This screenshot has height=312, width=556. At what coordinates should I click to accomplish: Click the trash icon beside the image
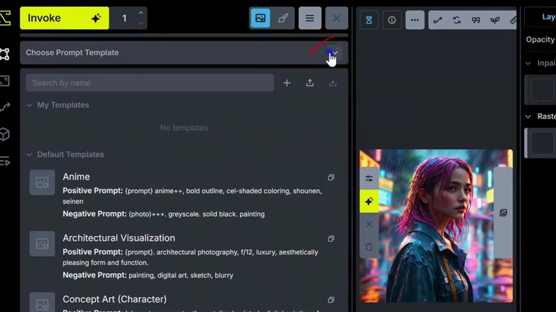click(369, 246)
